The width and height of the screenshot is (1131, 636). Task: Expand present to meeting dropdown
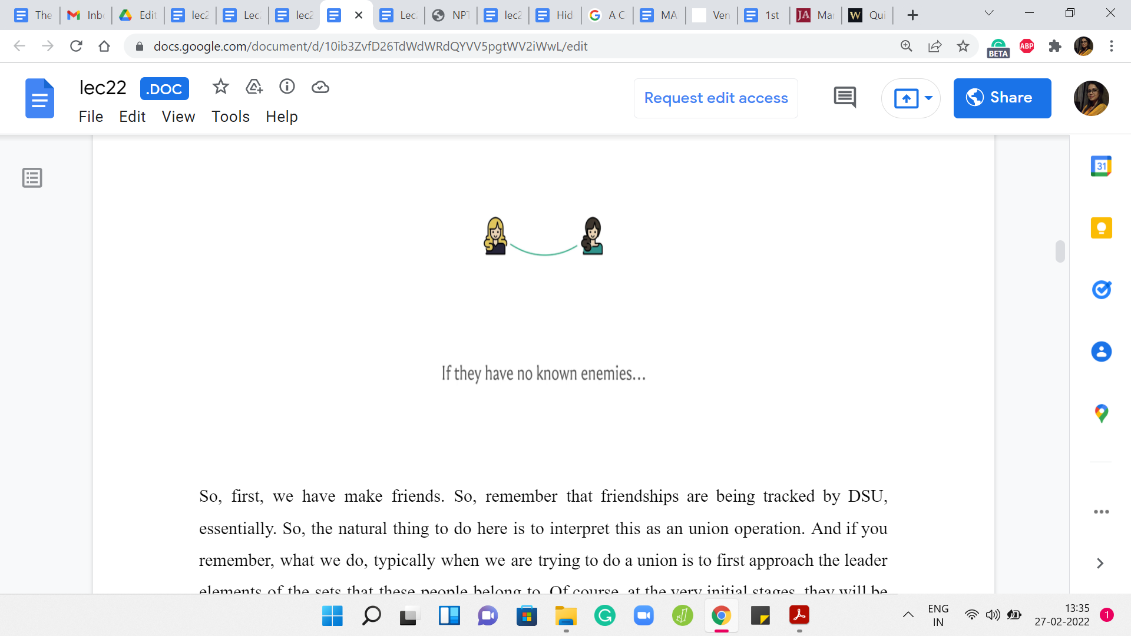pyautogui.click(x=929, y=98)
